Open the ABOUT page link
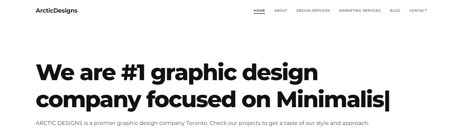The image size is (463, 133). [x=281, y=11]
